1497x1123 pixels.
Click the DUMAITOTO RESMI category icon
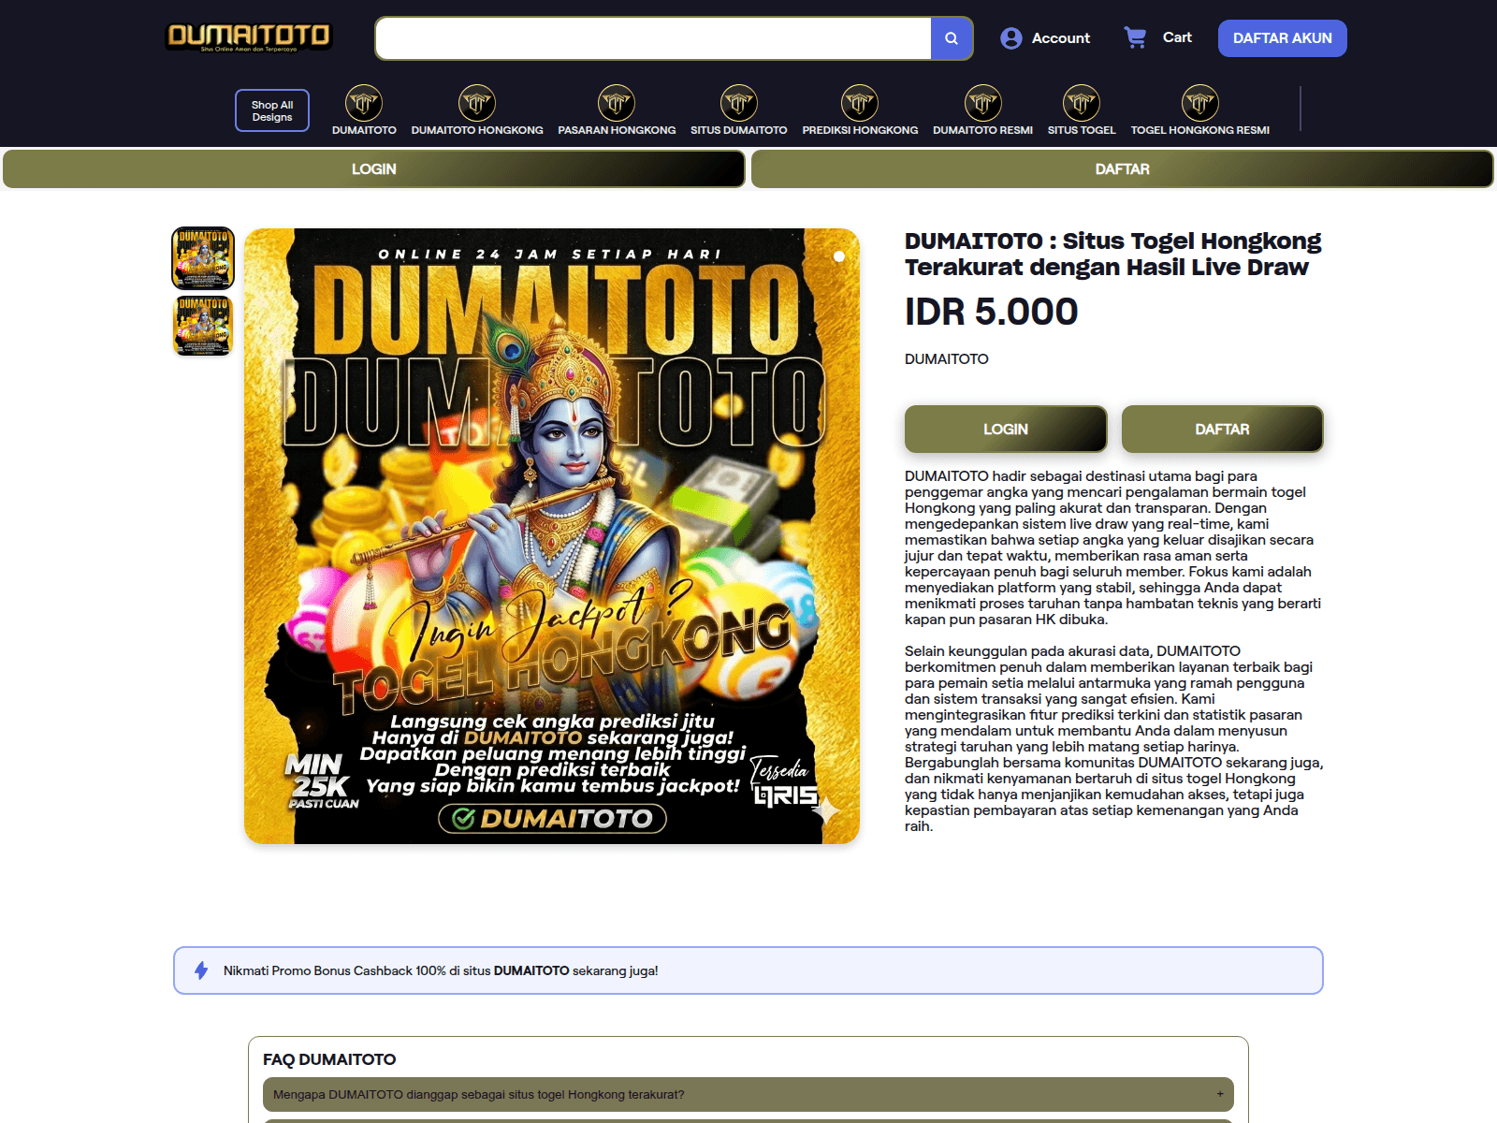point(982,103)
